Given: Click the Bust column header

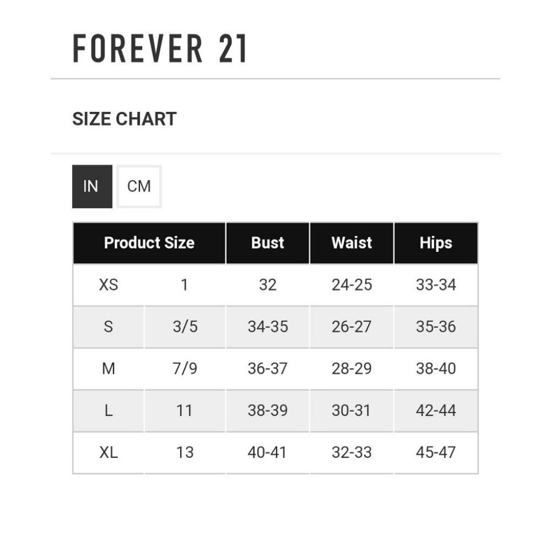Looking at the screenshot, I should click(268, 242).
